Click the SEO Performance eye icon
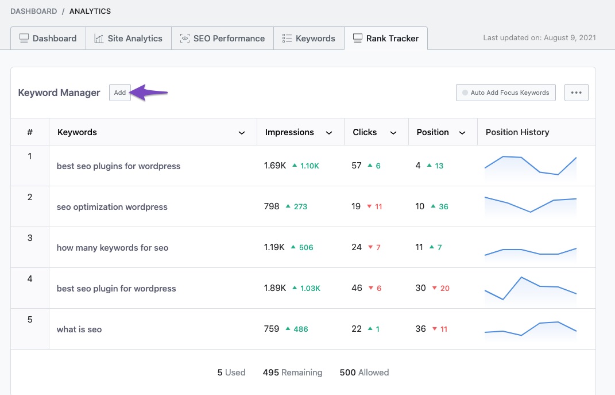 pos(185,39)
